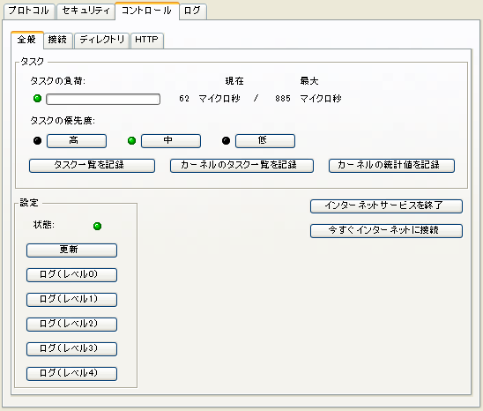The height and width of the screenshot is (411, 483).
Task: Click the green task load status indicator
Action: [37, 99]
